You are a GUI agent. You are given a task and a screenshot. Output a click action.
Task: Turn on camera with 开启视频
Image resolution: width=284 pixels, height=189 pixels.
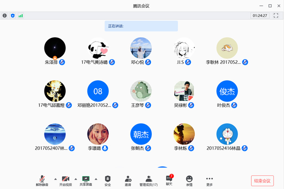point(65,180)
